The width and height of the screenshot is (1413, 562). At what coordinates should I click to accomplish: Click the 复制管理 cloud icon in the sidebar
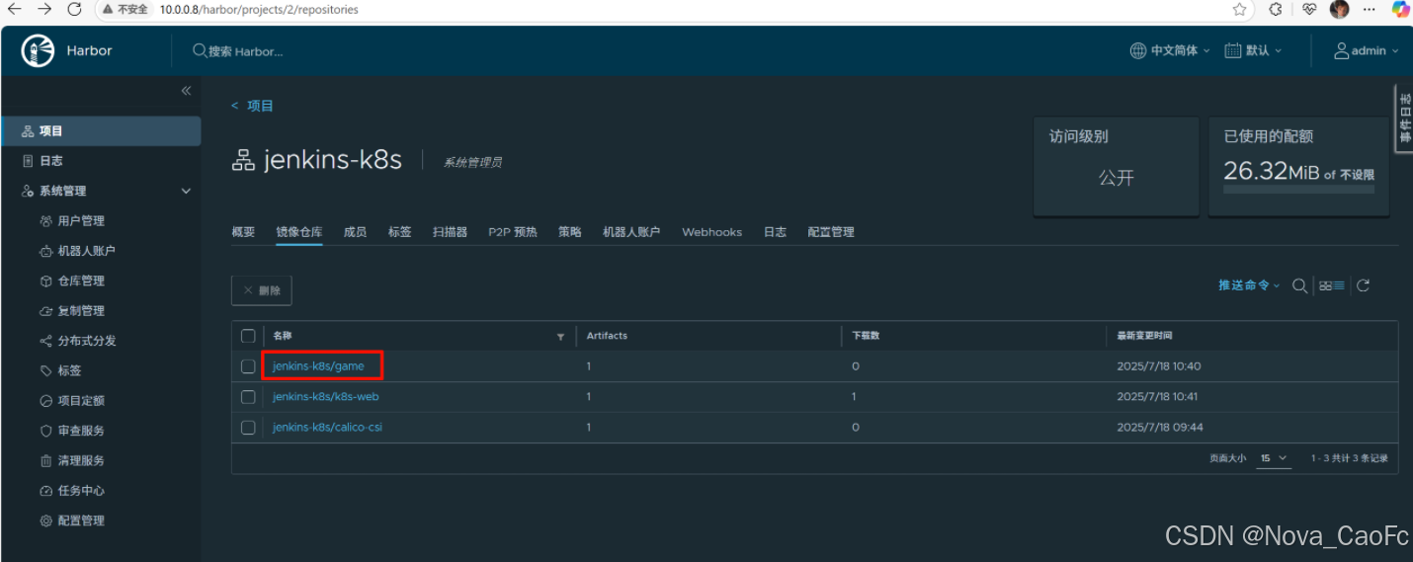[45, 311]
